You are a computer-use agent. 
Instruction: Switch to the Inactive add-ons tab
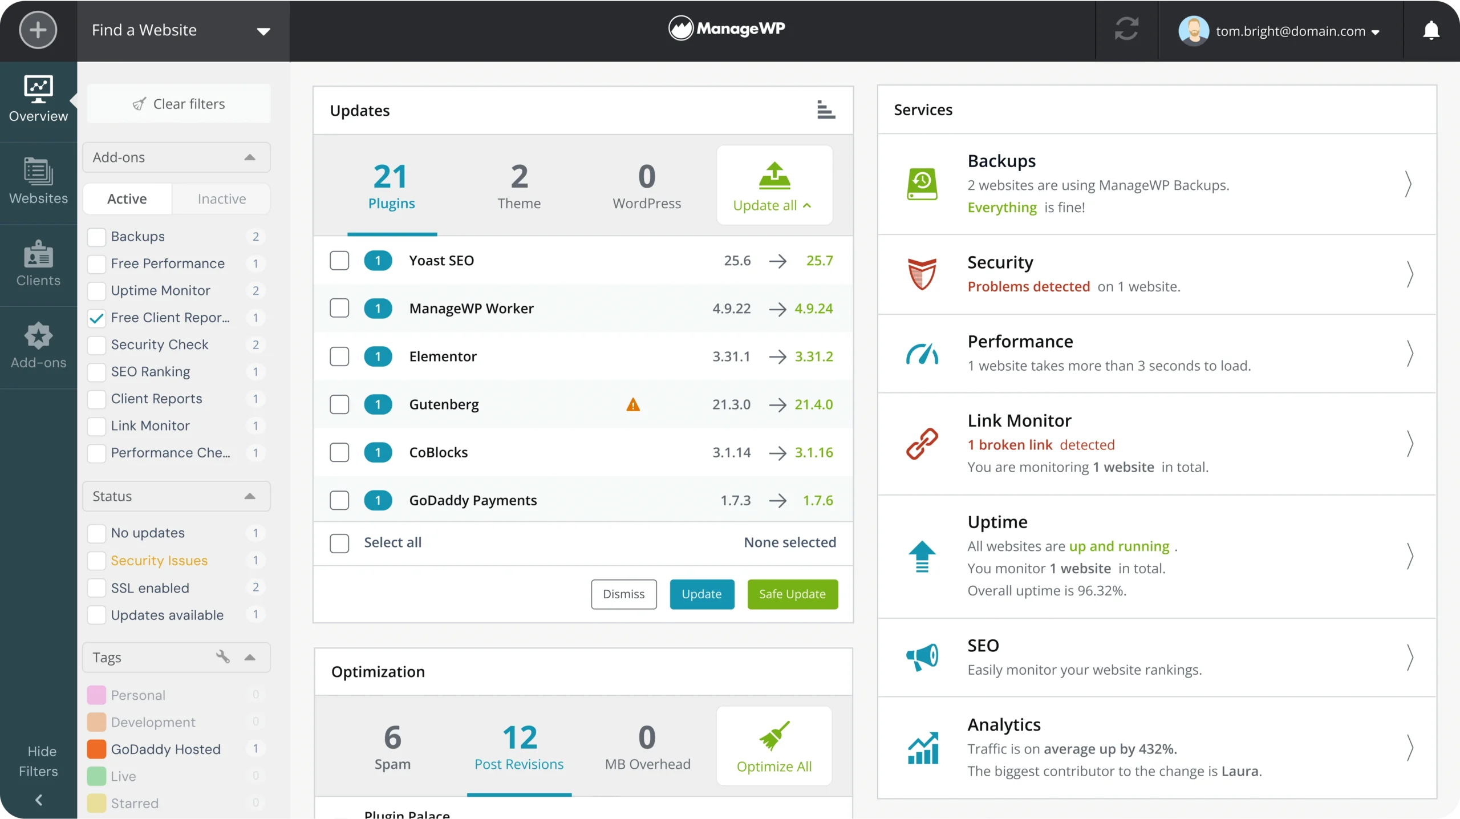coord(221,198)
